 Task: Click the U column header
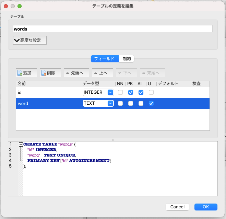point(151,83)
